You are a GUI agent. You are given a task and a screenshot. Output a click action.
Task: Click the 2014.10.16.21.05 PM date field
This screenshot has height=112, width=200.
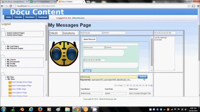(94, 60)
